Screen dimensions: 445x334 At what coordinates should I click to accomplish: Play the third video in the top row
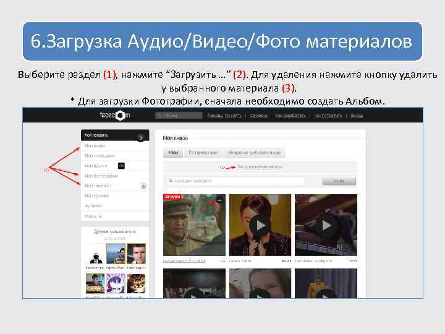[x=326, y=226]
